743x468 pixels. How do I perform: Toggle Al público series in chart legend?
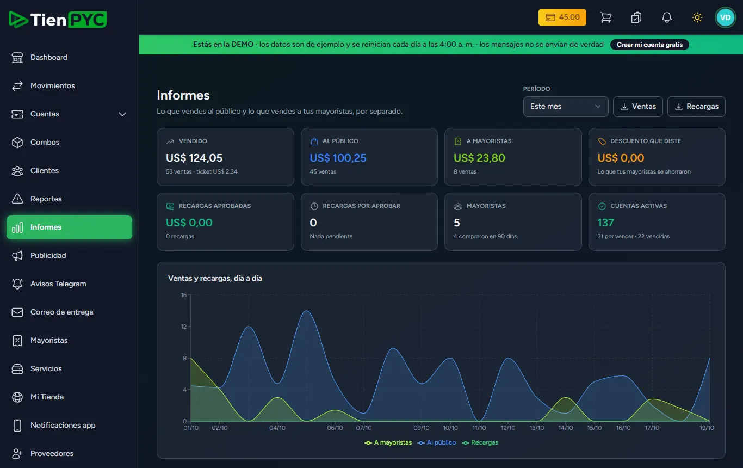(x=437, y=443)
